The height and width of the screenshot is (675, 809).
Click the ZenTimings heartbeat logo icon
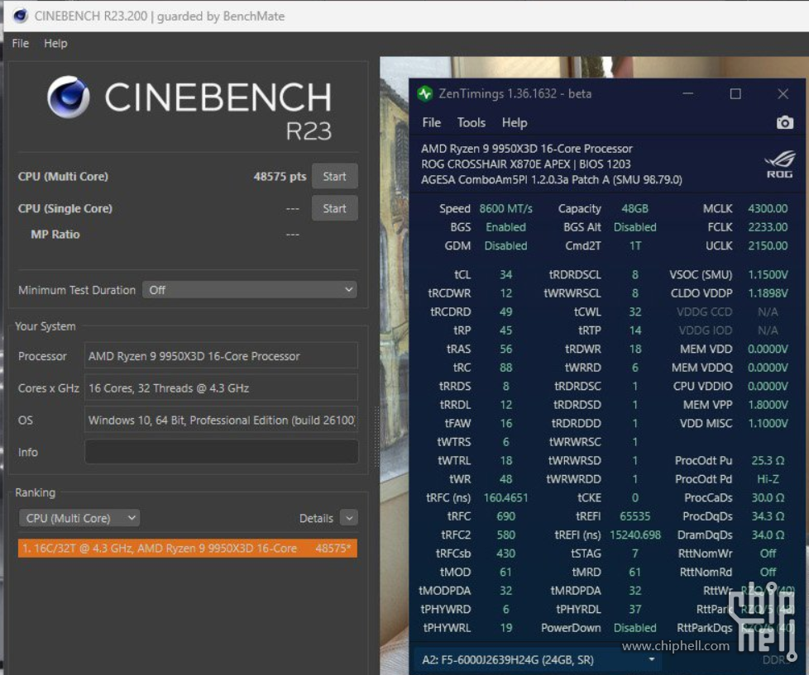(x=425, y=94)
